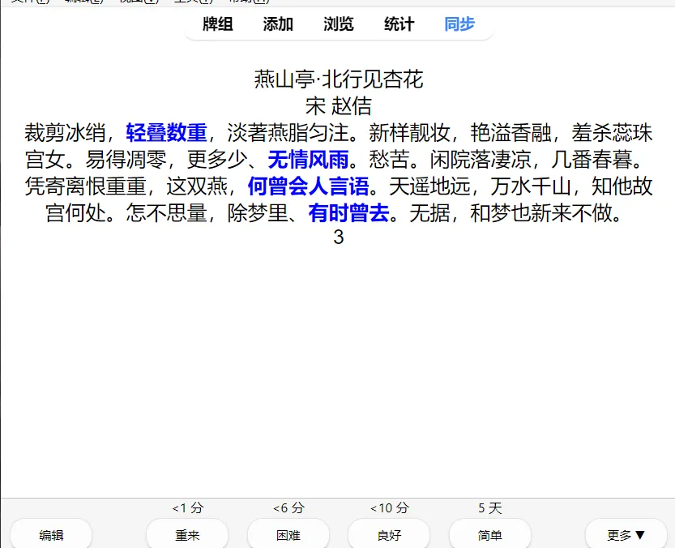The image size is (675, 548).
Task: Start a 同步 (Sync) with AnkiWeb
Action: coord(459,24)
